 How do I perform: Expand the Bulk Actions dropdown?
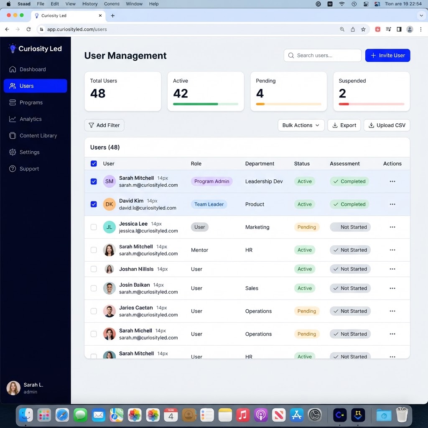[301, 125]
